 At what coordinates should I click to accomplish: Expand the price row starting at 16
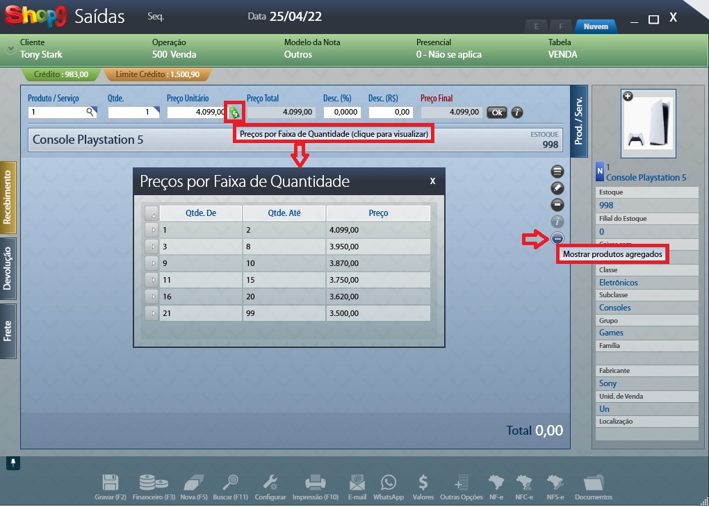click(x=152, y=297)
